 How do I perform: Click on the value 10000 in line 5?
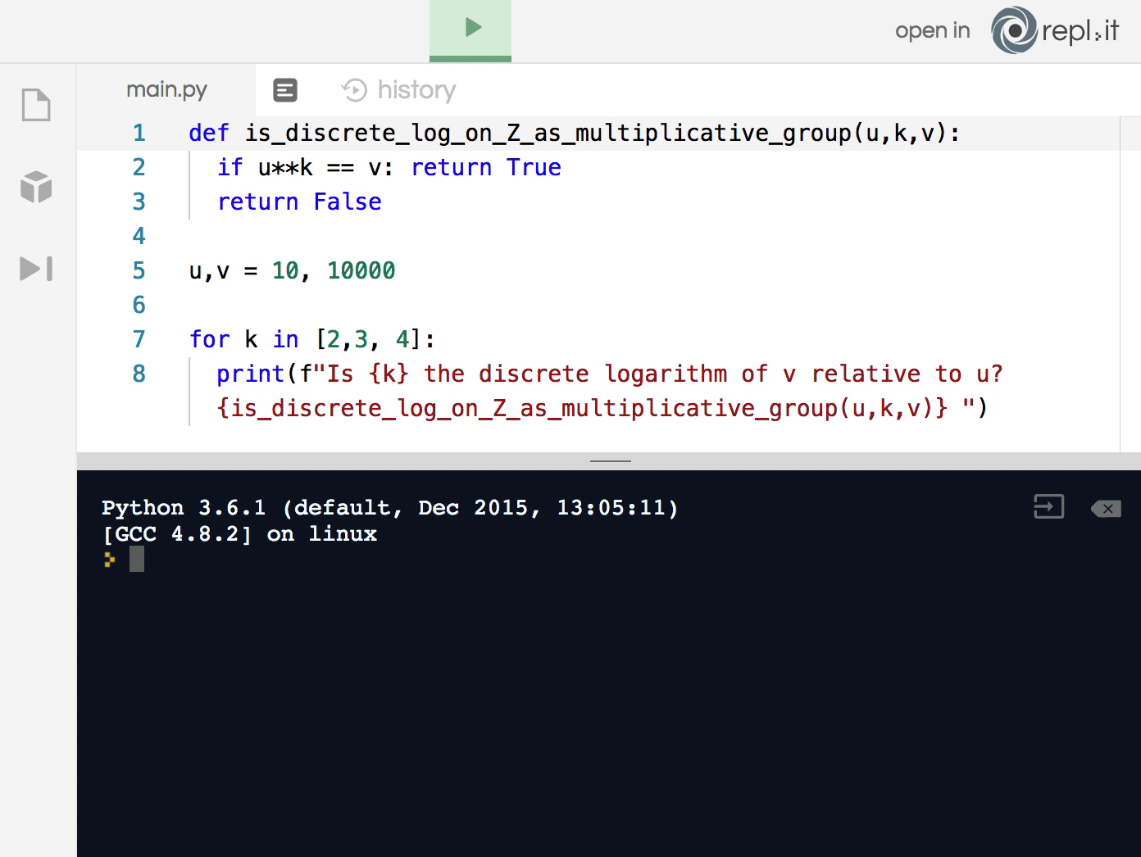point(361,270)
